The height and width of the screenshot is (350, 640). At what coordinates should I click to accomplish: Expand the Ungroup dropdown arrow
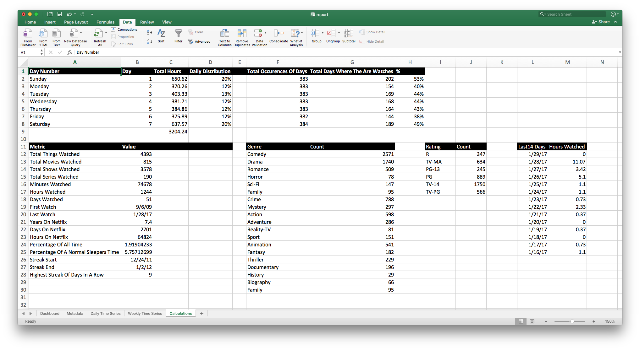pos(339,33)
